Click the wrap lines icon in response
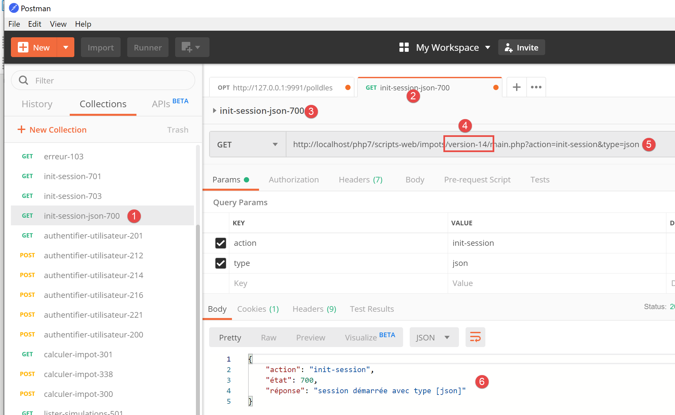Screen dimensions: 675x415 pos(475,337)
